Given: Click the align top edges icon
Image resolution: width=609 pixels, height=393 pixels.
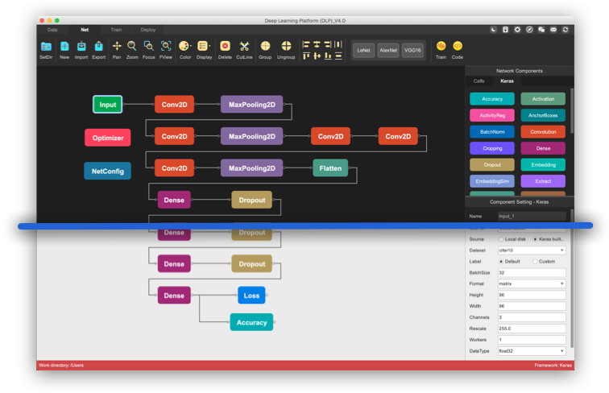Looking at the screenshot, I should (306, 56).
